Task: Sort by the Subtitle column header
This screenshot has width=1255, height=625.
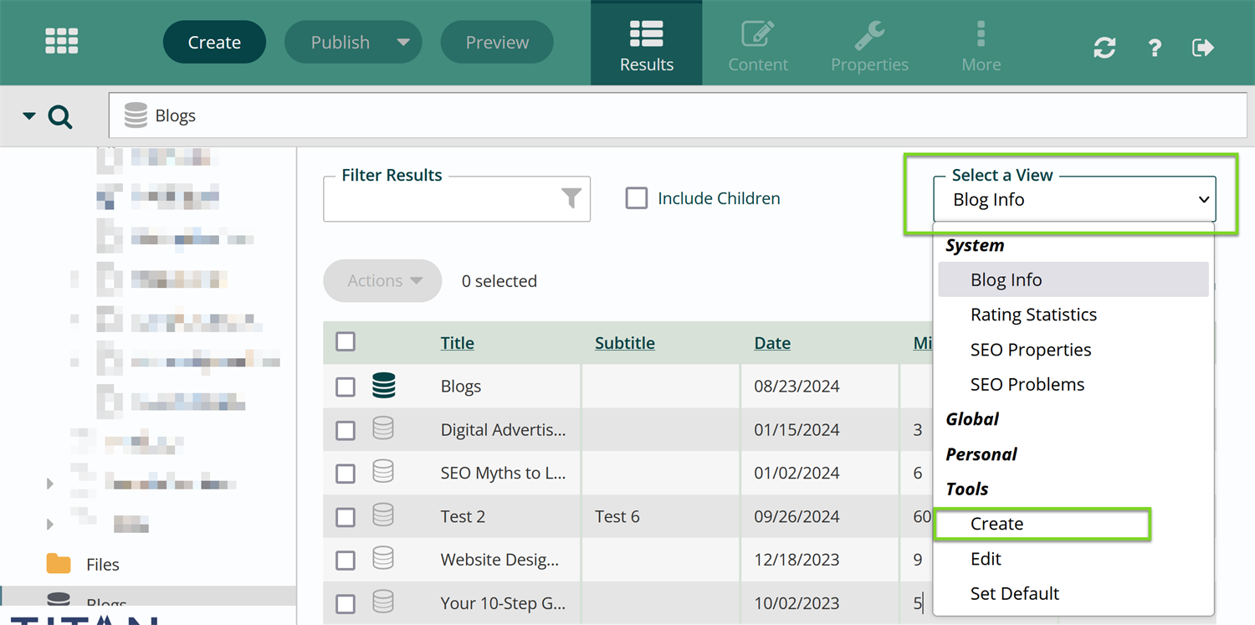Action: pos(625,342)
